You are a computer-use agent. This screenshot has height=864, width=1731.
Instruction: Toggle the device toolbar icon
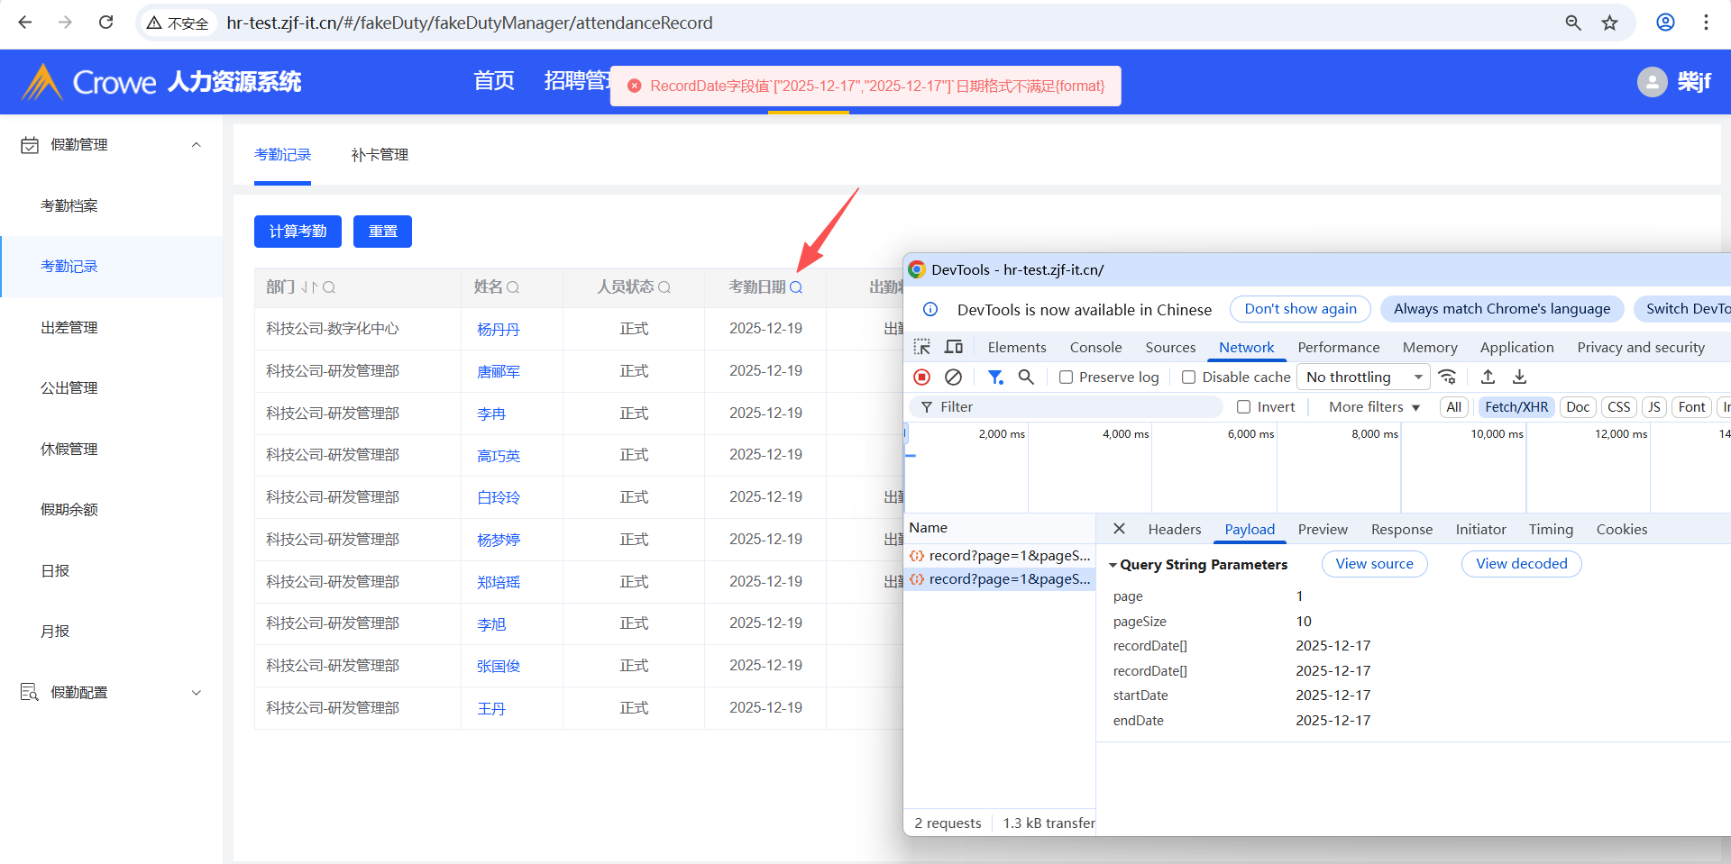pos(953,347)
